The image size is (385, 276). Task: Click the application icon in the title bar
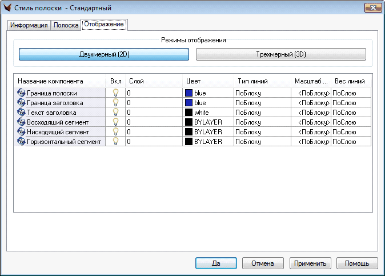tap(8, 8)
